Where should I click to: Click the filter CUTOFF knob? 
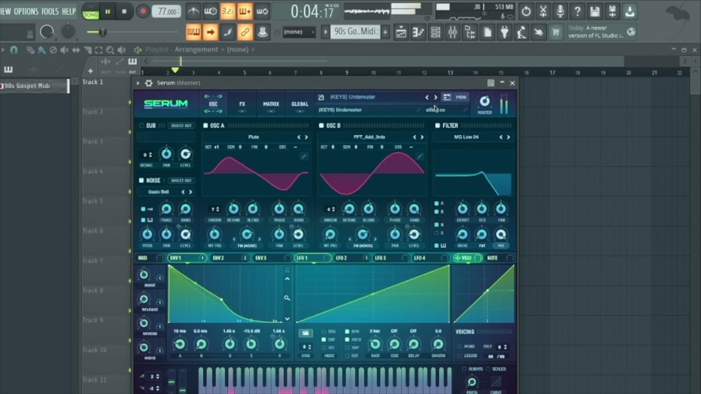pos(463,208)
